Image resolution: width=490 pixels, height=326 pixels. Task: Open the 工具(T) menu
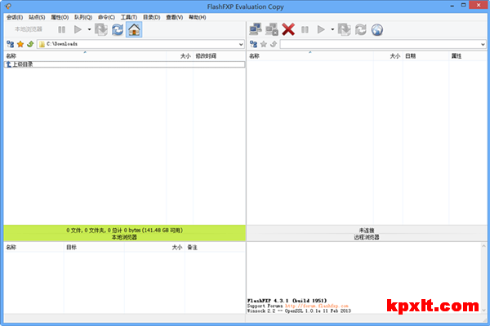tap(128, 16)
